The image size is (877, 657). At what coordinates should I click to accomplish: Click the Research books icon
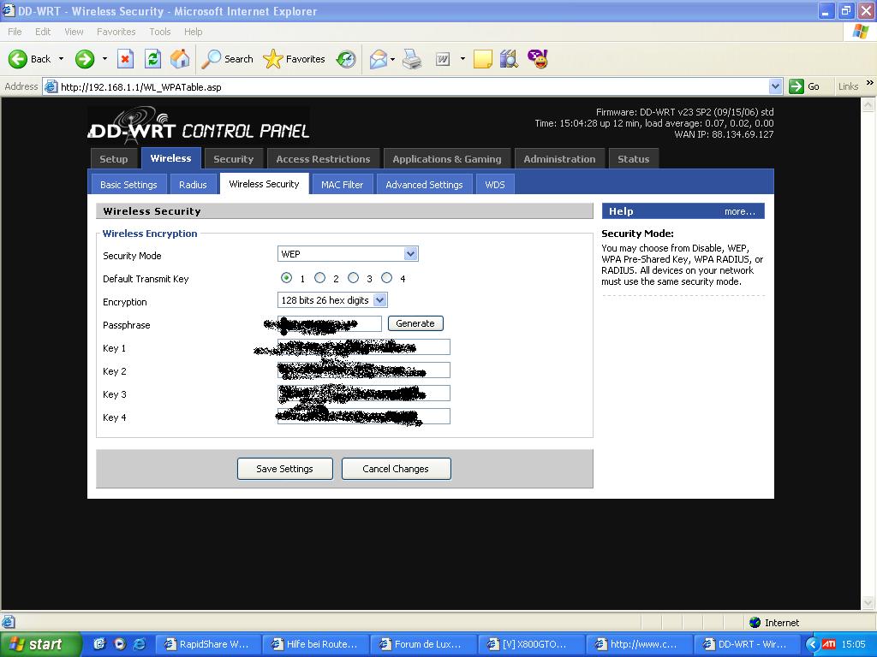[509, 59]
